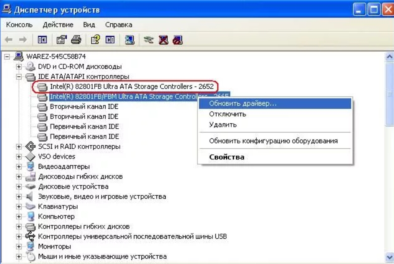Click the update driver toolbar icon
The image size is (394, 264).
(149, 40)
